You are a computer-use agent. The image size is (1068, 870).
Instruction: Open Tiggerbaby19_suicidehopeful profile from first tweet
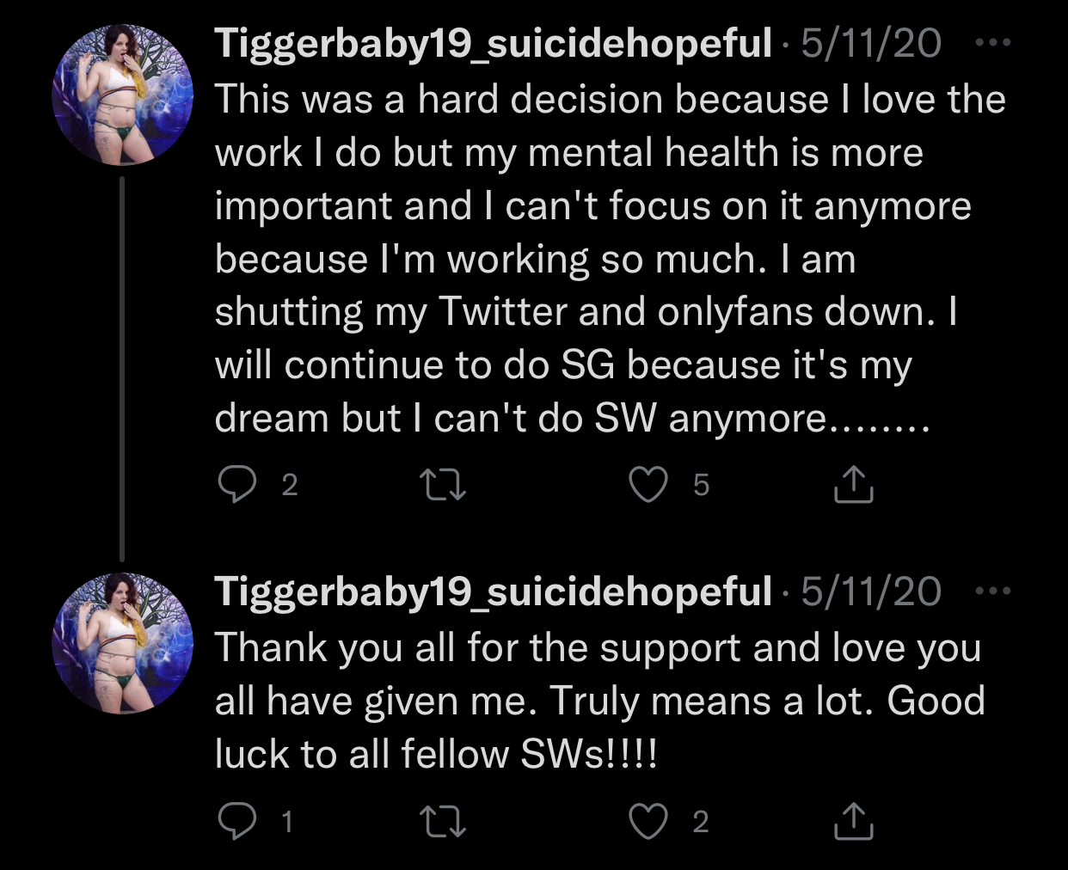point(493,44)
